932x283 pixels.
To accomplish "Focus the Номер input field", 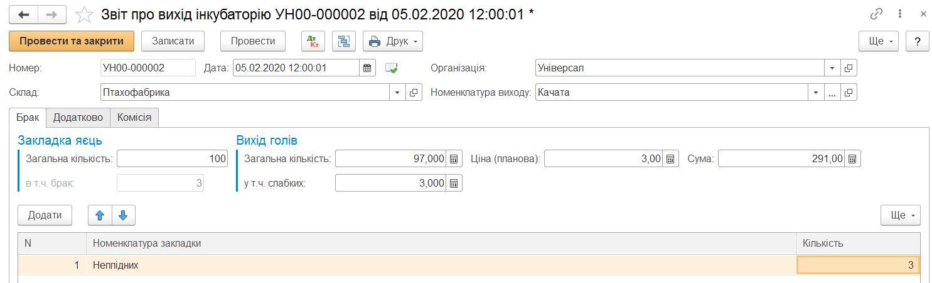I will click(x=148, y=68).
